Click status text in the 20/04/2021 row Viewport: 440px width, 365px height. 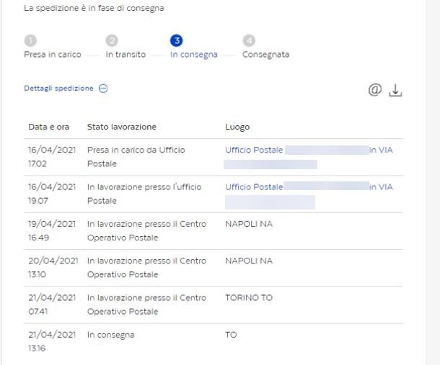pyautogui.click(x=146, y=268)
